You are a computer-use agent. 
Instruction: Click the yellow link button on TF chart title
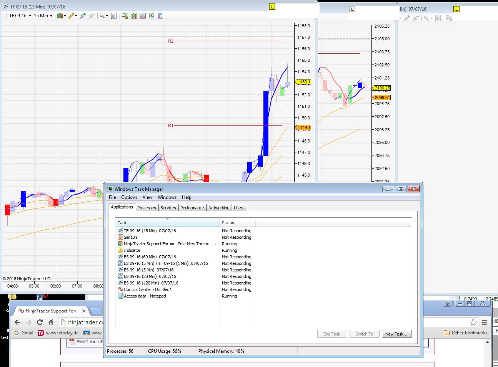pyautogui.click(x=272, y=7)
